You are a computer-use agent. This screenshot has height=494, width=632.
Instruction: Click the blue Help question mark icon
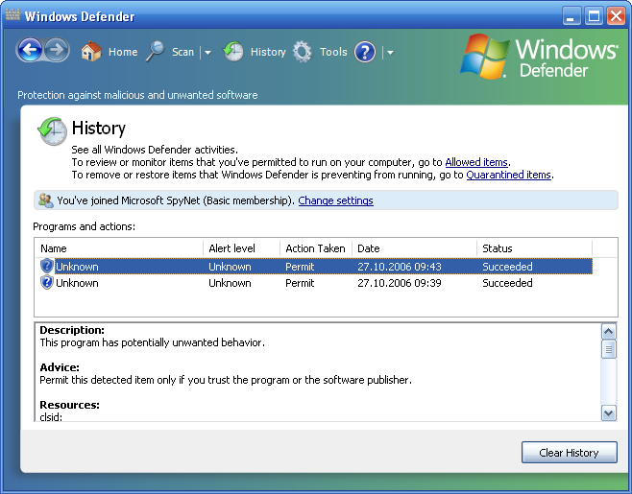[x=365, y=52]
